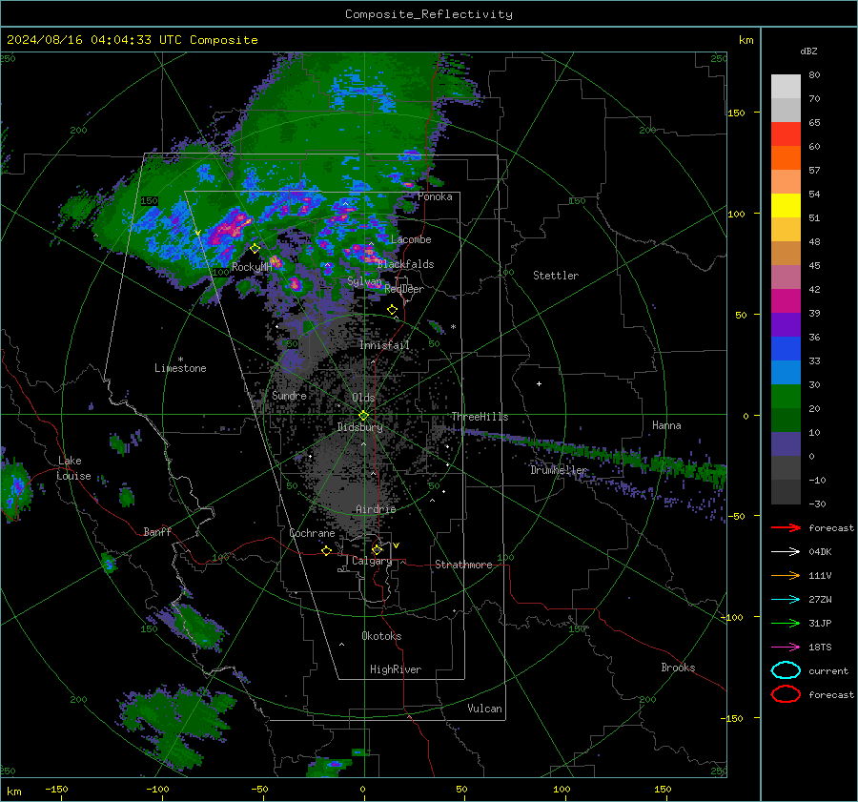Screen dimensions: 858x802
Task: Click the Sylvan label
Action: pyautogui.click(x=364, y=281)
